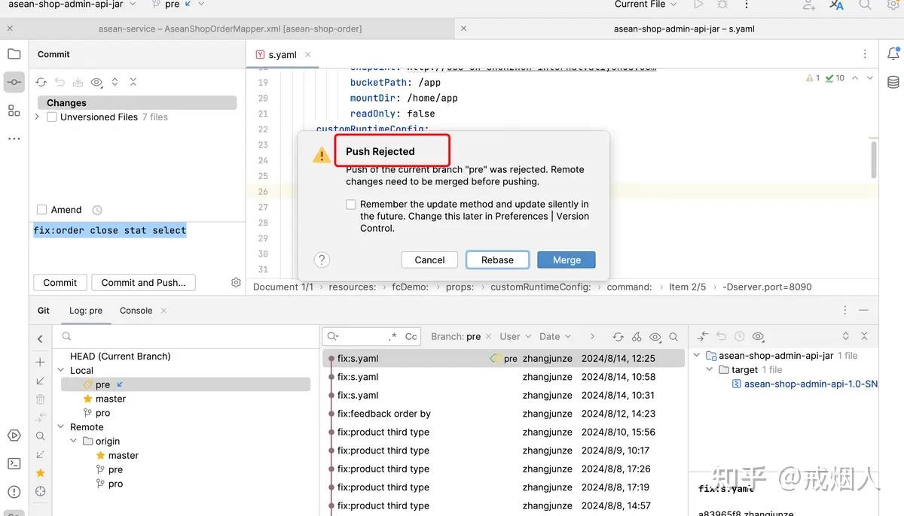Expand all changes using expand-all icon
The image size is (904, 516).
click(x=114, y=81)
